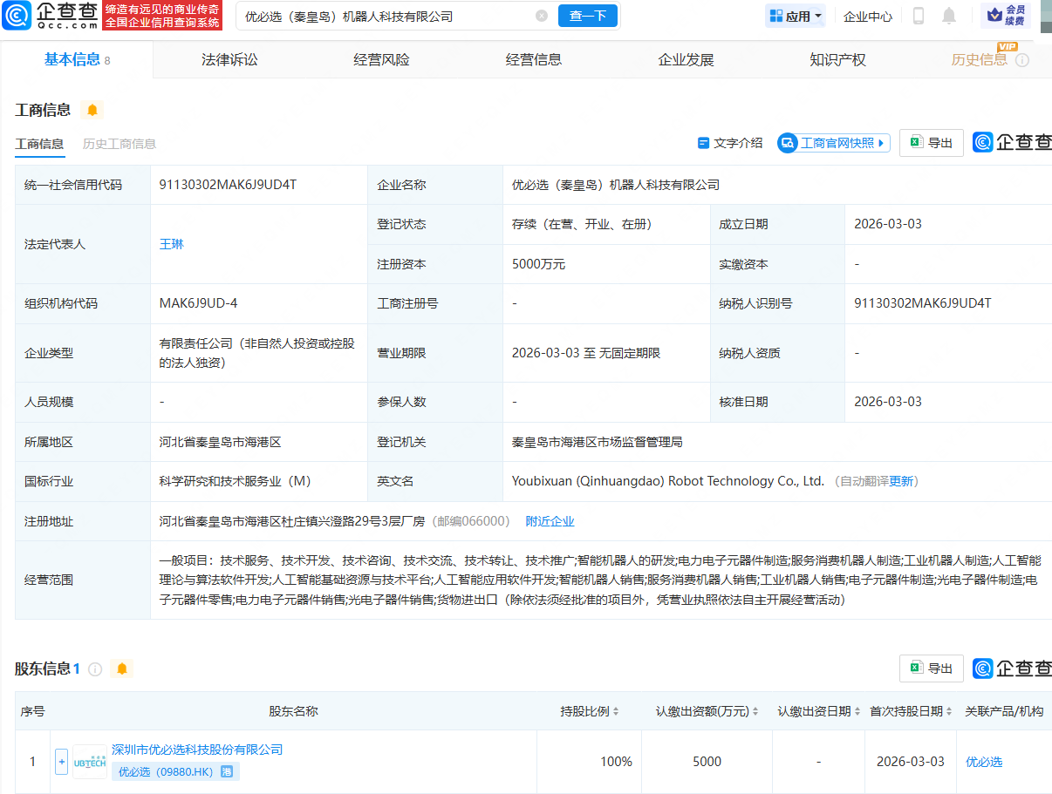Expand 历史信息 VIP section
Viewport: 1052px width, 794px height.
(x=980, y=60)
